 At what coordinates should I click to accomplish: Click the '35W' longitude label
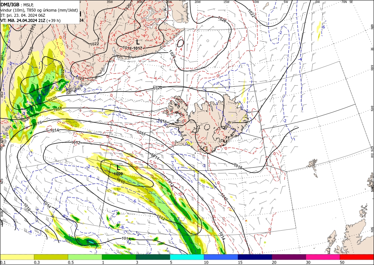click(x=110, y=1)
